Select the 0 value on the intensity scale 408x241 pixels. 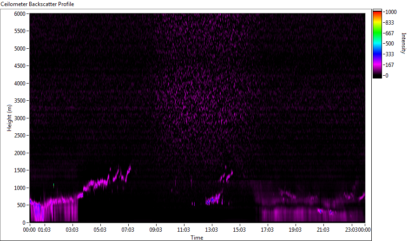(x=387, y=76)
